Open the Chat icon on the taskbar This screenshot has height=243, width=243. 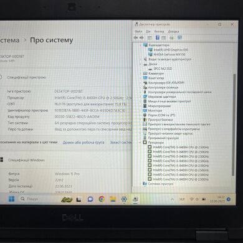[x=90, y=199]
